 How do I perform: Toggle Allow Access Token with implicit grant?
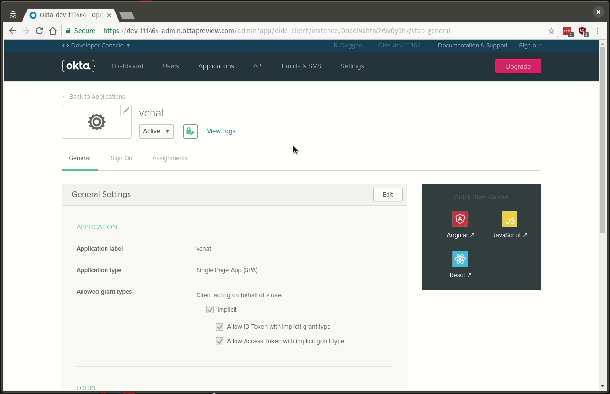coord(220,341)
